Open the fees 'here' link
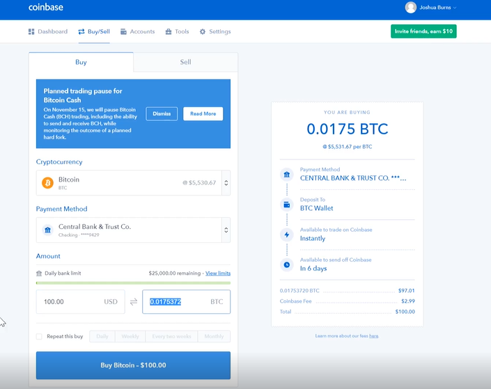 point(373,336)
